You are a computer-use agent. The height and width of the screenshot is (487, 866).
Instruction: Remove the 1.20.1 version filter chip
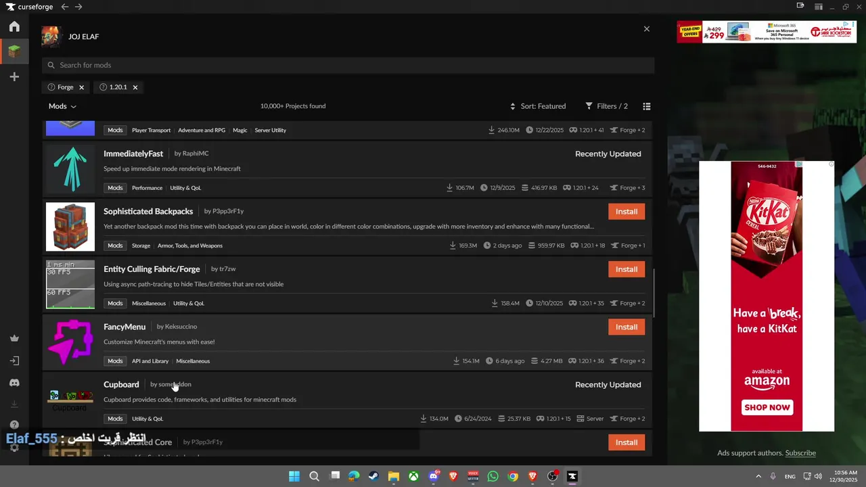click(x=135, y=87)
